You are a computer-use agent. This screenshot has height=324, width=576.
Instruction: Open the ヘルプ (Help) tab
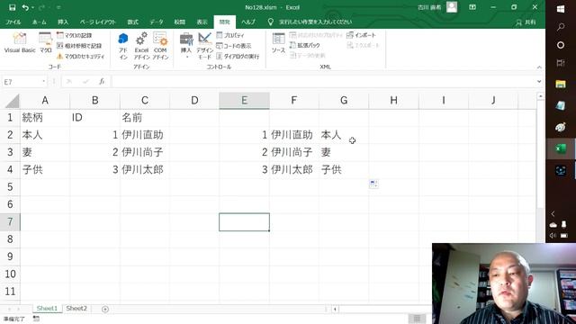248,22
